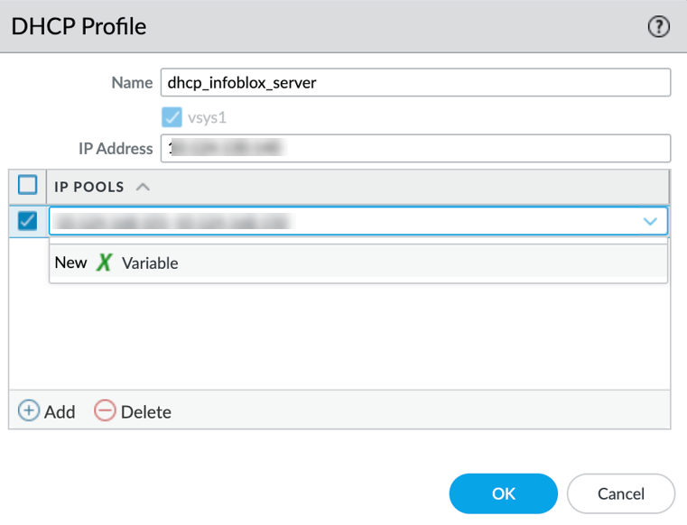
Task: Focus the Name field dhcp_infoblox_server
Action: tap(415, 82)
